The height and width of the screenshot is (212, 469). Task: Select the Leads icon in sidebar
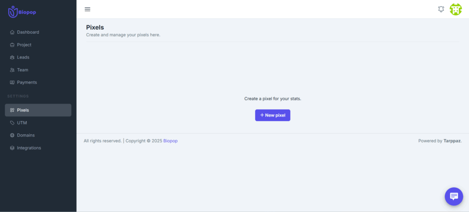12,58
